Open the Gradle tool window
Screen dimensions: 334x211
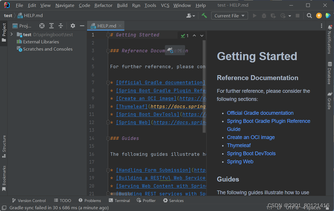pyautogui.click(x=330, y=101)
